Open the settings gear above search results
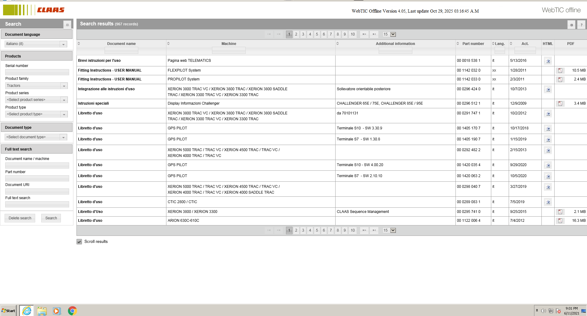 (571, 24)
